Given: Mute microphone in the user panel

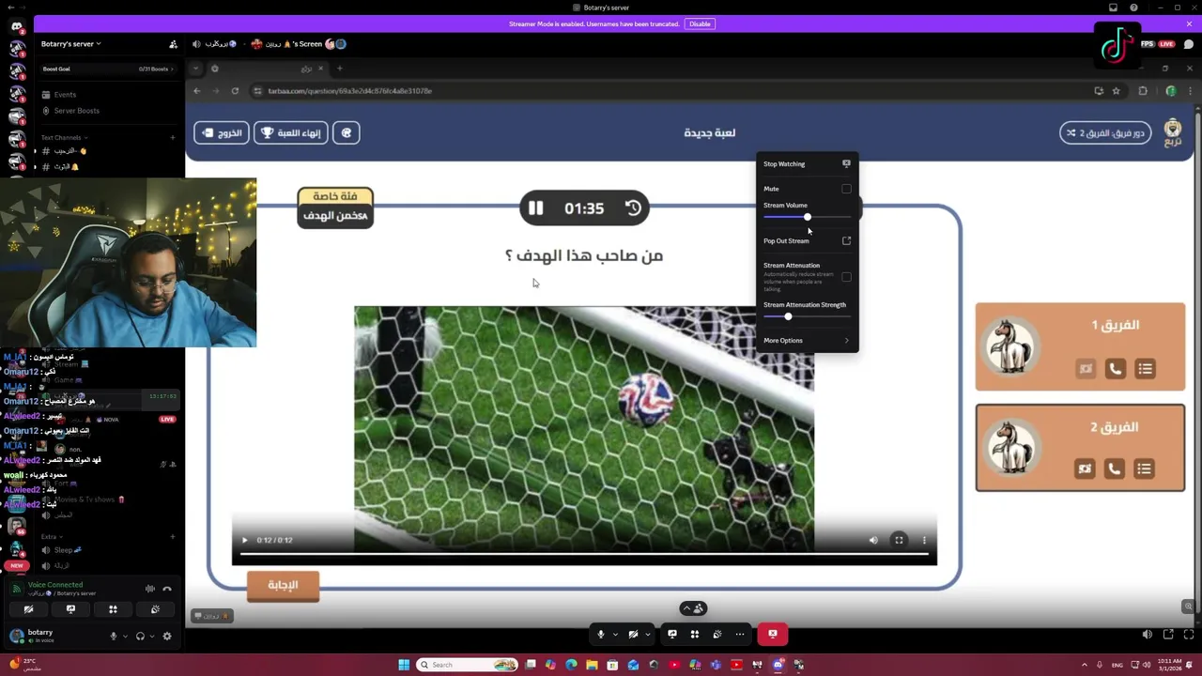Looking at the screenshot, I should [114, 636].
